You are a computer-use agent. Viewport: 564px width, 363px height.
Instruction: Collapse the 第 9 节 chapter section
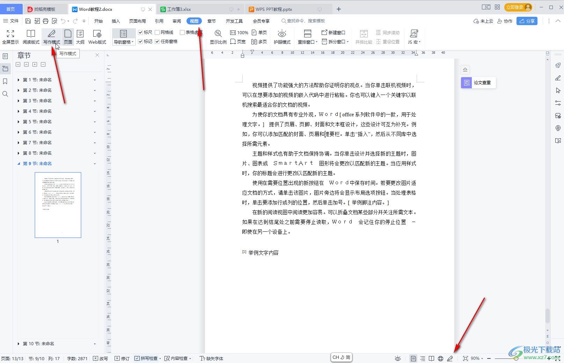(19, 163)
